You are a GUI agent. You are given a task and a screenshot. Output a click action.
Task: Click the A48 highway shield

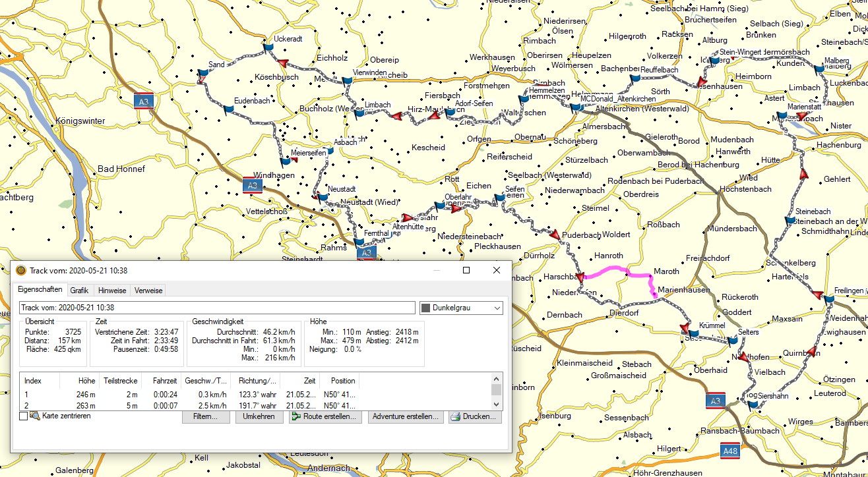(x=730, y=451)
